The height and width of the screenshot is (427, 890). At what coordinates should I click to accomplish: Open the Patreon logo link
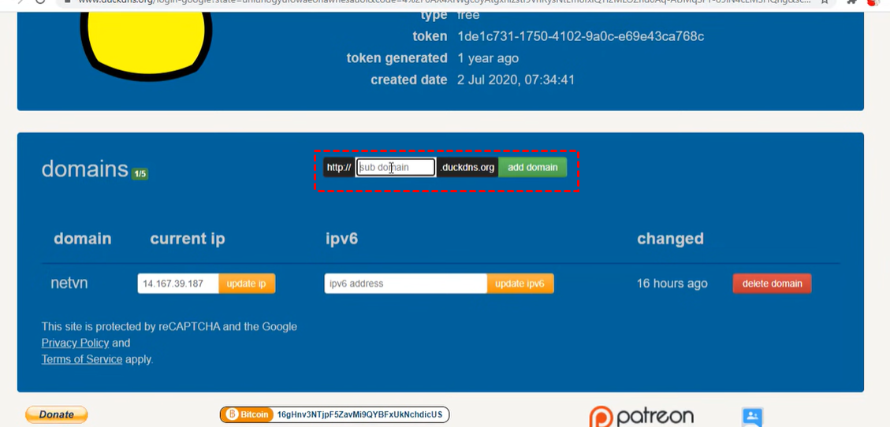coord(642,417)
